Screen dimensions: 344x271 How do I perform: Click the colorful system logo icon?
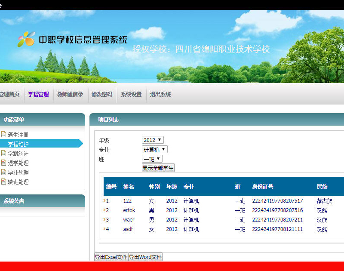click(x=26, y=39)
